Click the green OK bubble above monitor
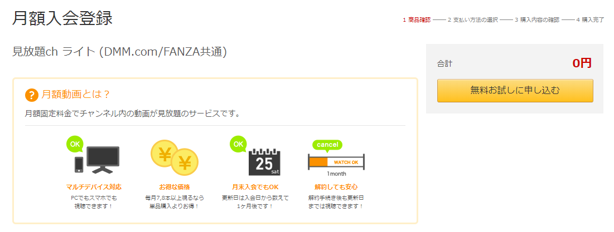This screenshot has height=232, width=614. click(74, 144)
